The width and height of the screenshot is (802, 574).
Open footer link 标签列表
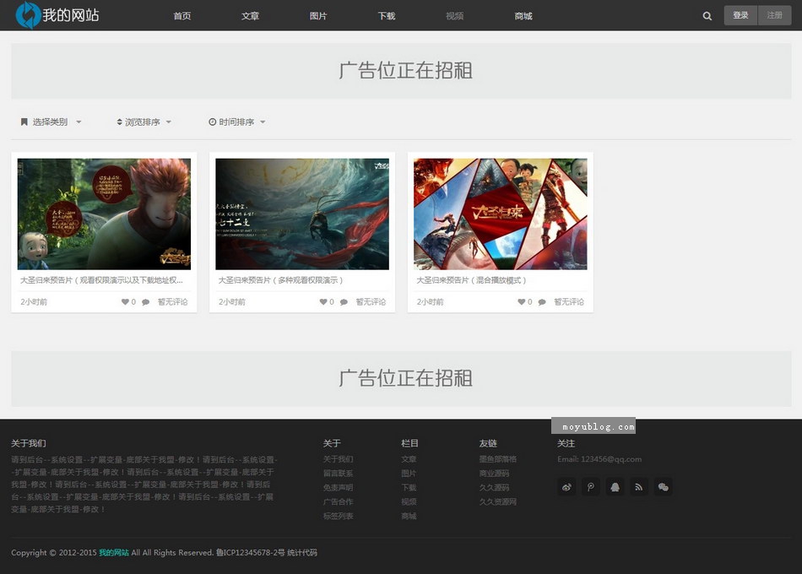[338, 517]
